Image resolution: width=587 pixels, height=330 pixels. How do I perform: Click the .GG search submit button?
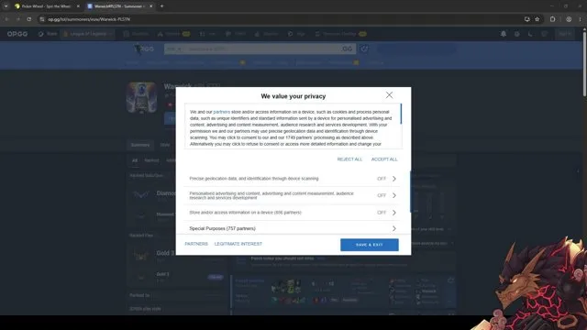(347, 49)
